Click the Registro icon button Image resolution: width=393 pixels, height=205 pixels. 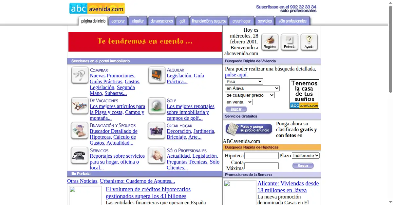[270, 42]
